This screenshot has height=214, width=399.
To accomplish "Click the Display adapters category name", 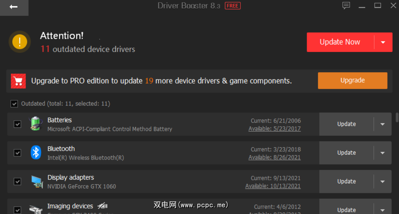I will (70, 177).
